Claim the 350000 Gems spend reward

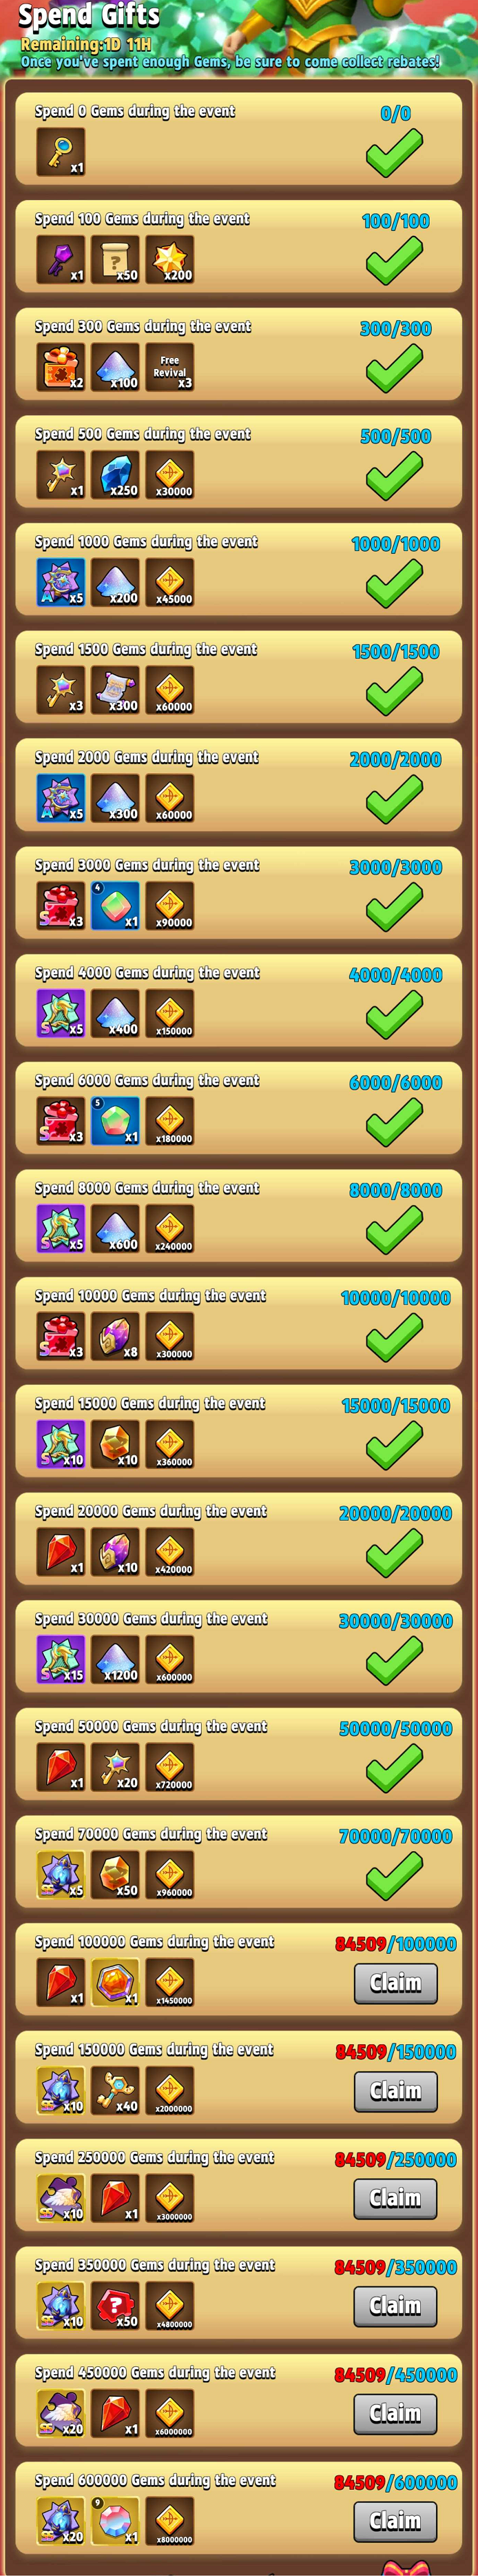coord(396,2306)
